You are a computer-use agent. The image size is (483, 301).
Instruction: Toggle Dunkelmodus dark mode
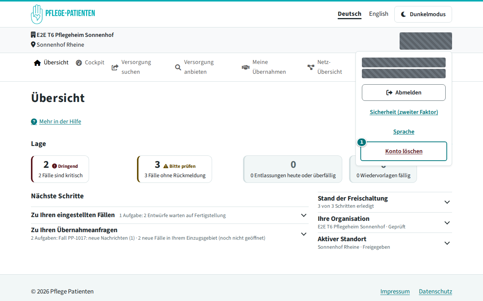pyautogui.click(x=423, y=14)
